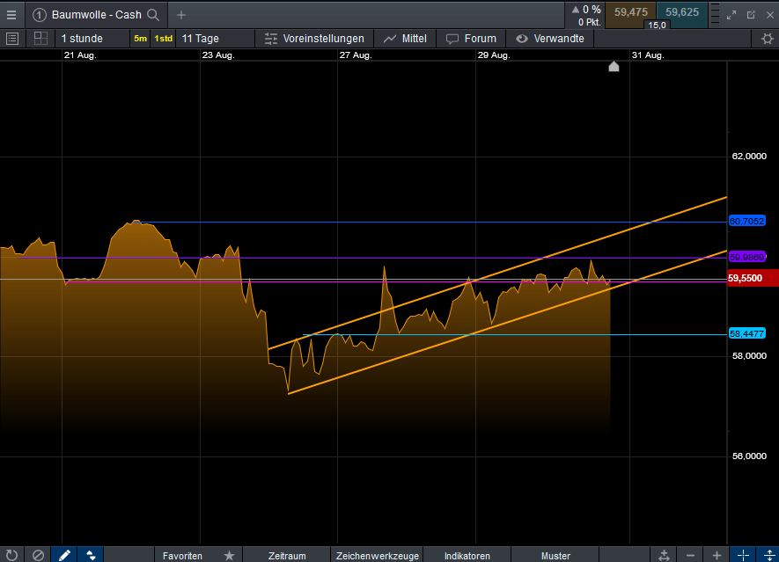Click the blue 60,7052 price level label
This screenshot has width=779, height=562.
click(x=746, y=221)
